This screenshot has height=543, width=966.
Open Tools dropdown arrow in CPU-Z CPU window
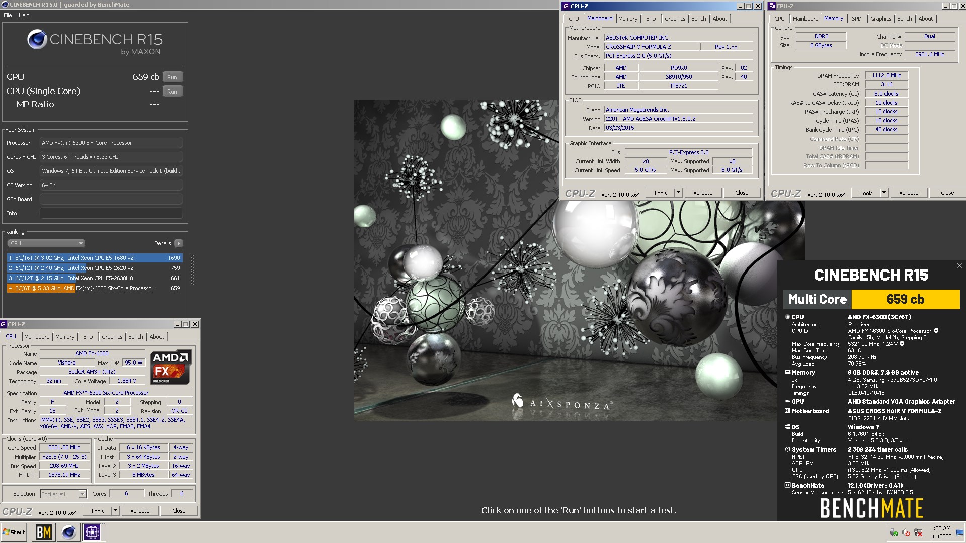pyautogui.click(x=115, y=511)
